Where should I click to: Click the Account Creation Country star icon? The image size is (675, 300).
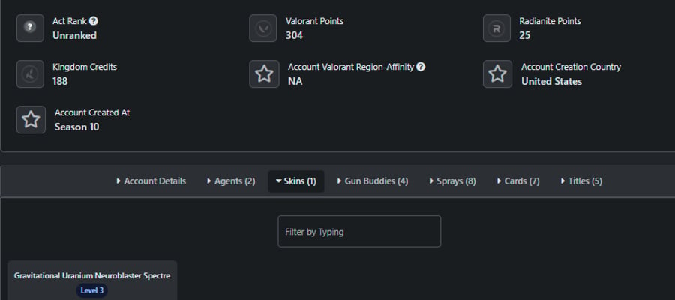[498, 74]
